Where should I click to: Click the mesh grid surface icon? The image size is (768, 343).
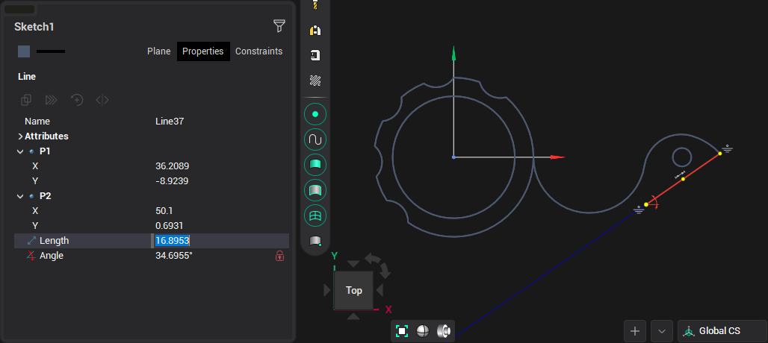coord(315,215)
